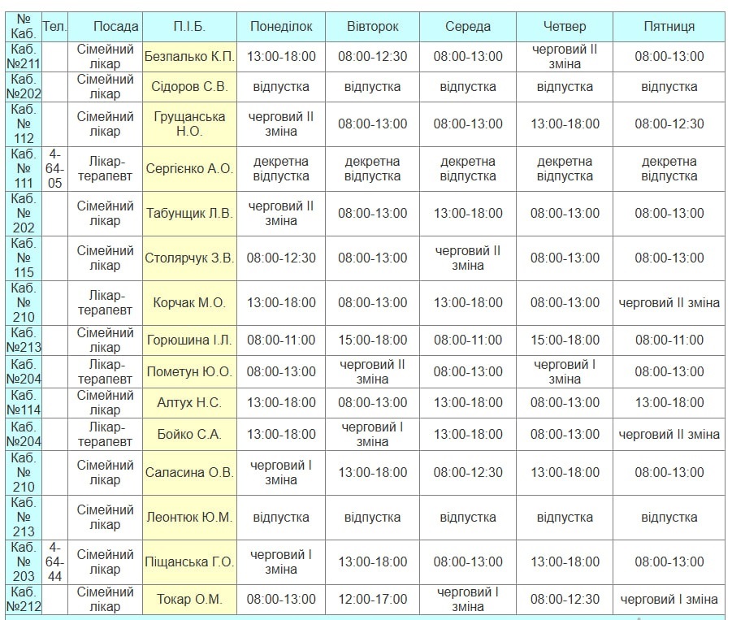The height and width of the screenshot is (620, 732).
Task: Select the name cell "Корчак М.О."
Action: (x=189, y=303)
